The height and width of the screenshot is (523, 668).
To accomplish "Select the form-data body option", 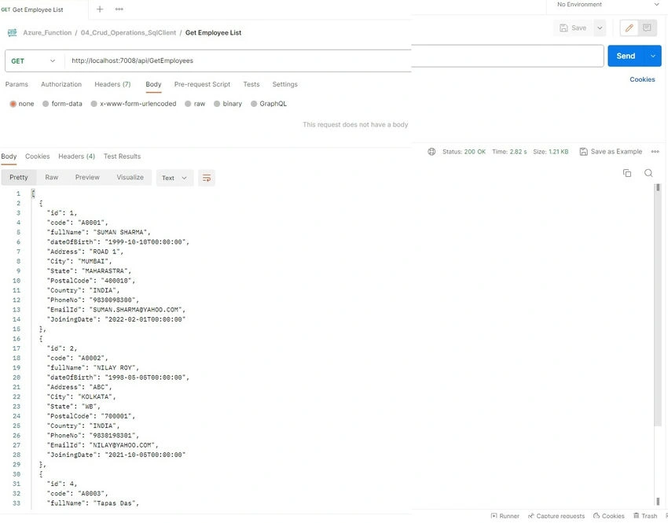I will pyautogui.click(x=62, y=104).
